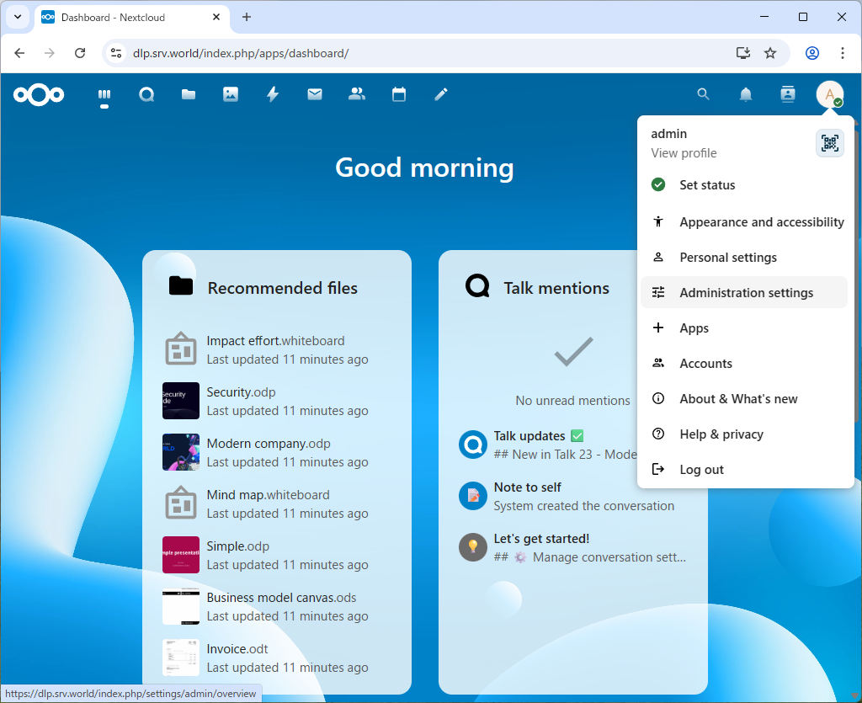The image size is (862, 703).
Task: Open the Contacts app icon
Action: click(x=357, y=95)
